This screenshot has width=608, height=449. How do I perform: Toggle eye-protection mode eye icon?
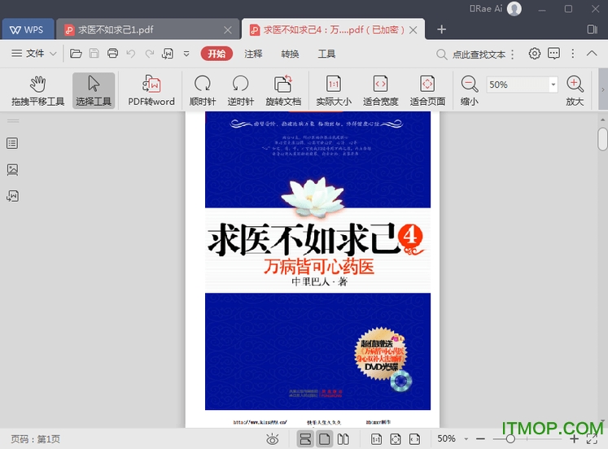tap(272, 439)
